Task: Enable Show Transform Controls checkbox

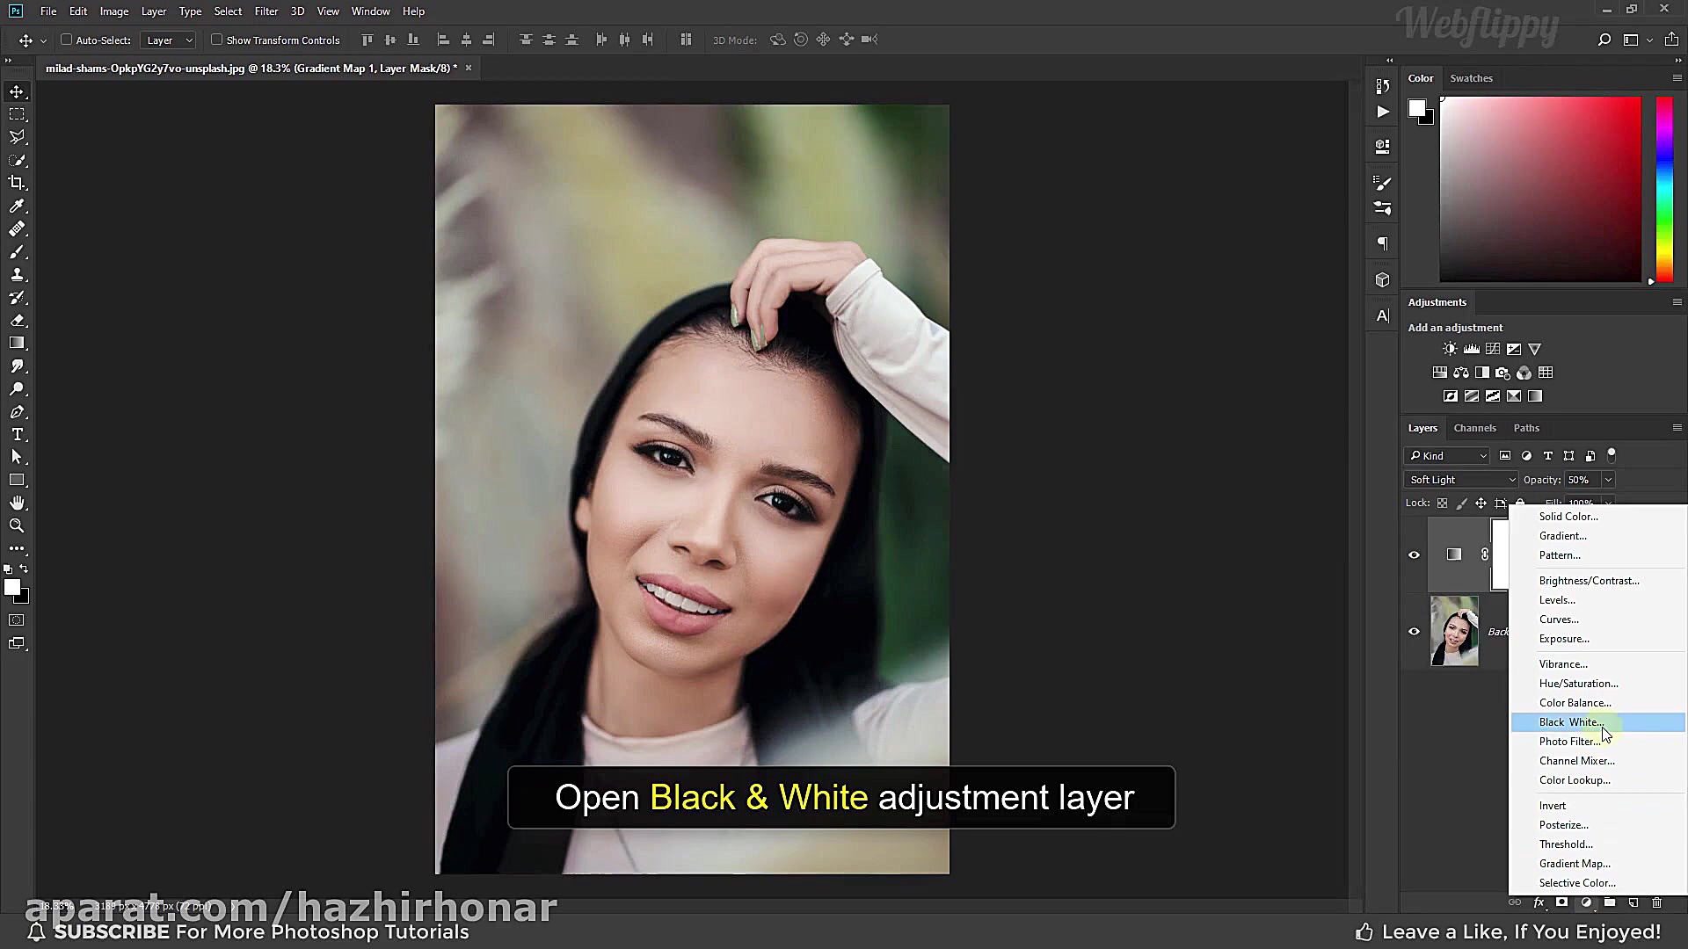Action: [216, 40]
